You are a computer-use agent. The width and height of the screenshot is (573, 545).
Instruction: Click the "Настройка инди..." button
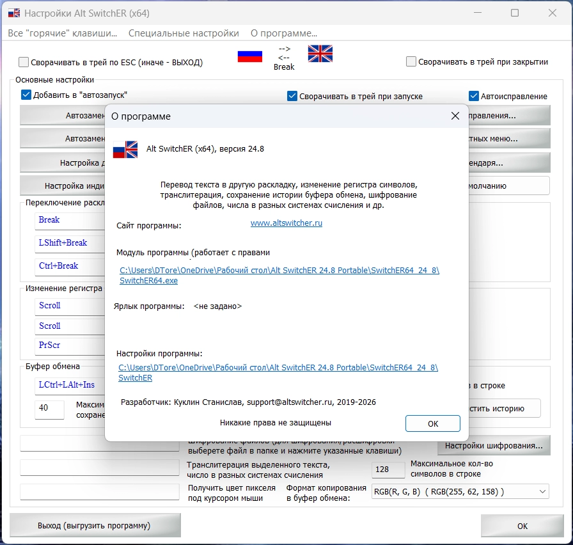pyautogui.click(x=63, y=186)
